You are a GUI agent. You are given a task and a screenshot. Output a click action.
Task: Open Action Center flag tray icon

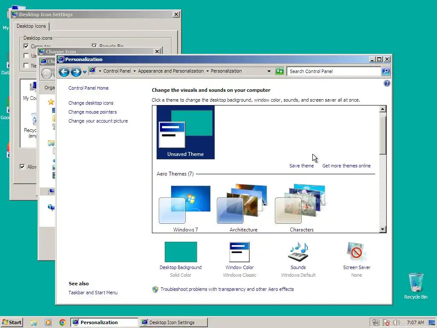(386, 322)
